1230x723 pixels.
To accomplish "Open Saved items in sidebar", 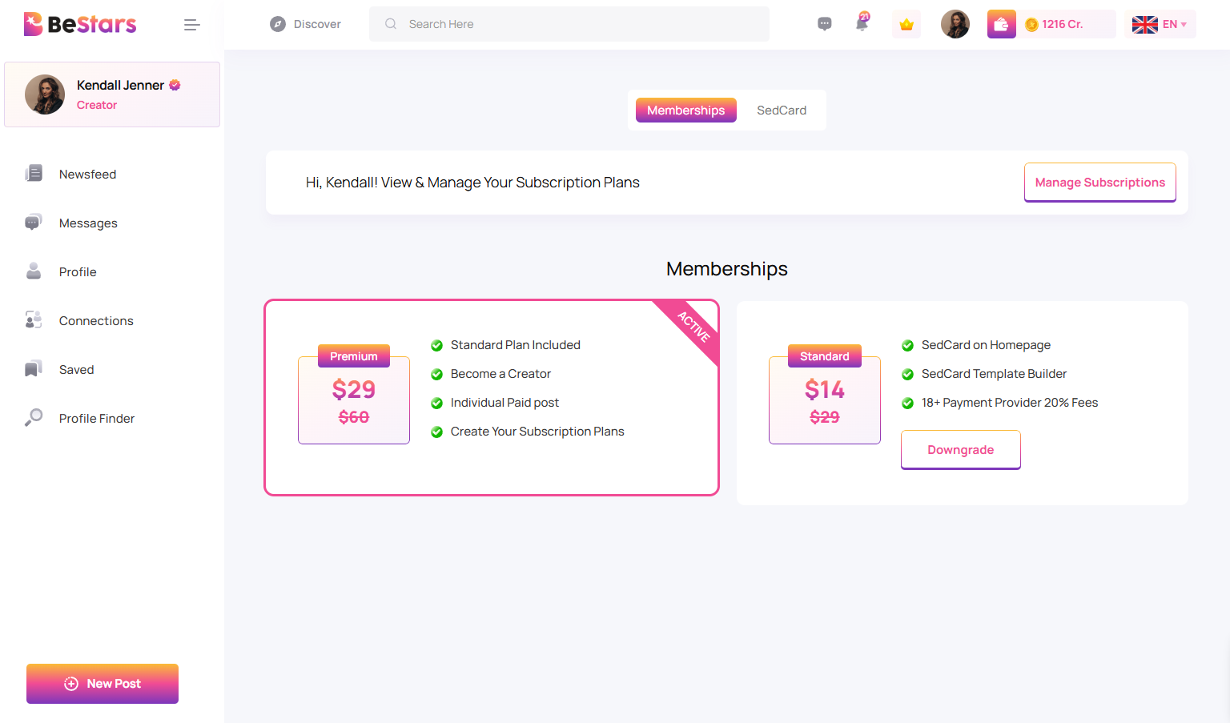I will click(76, 370).
